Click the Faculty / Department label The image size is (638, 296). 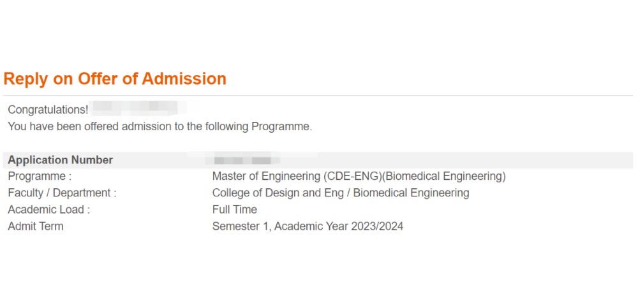click(x=63, y=193)
